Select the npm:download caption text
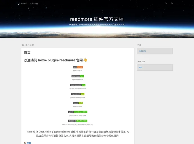The width and height of the screenshot is (194, 144). click(x=78, y=80)
